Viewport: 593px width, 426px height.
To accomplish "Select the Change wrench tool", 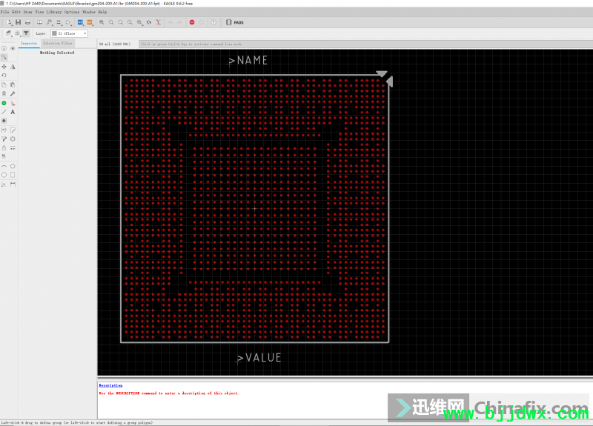I will tap(13, 93).
